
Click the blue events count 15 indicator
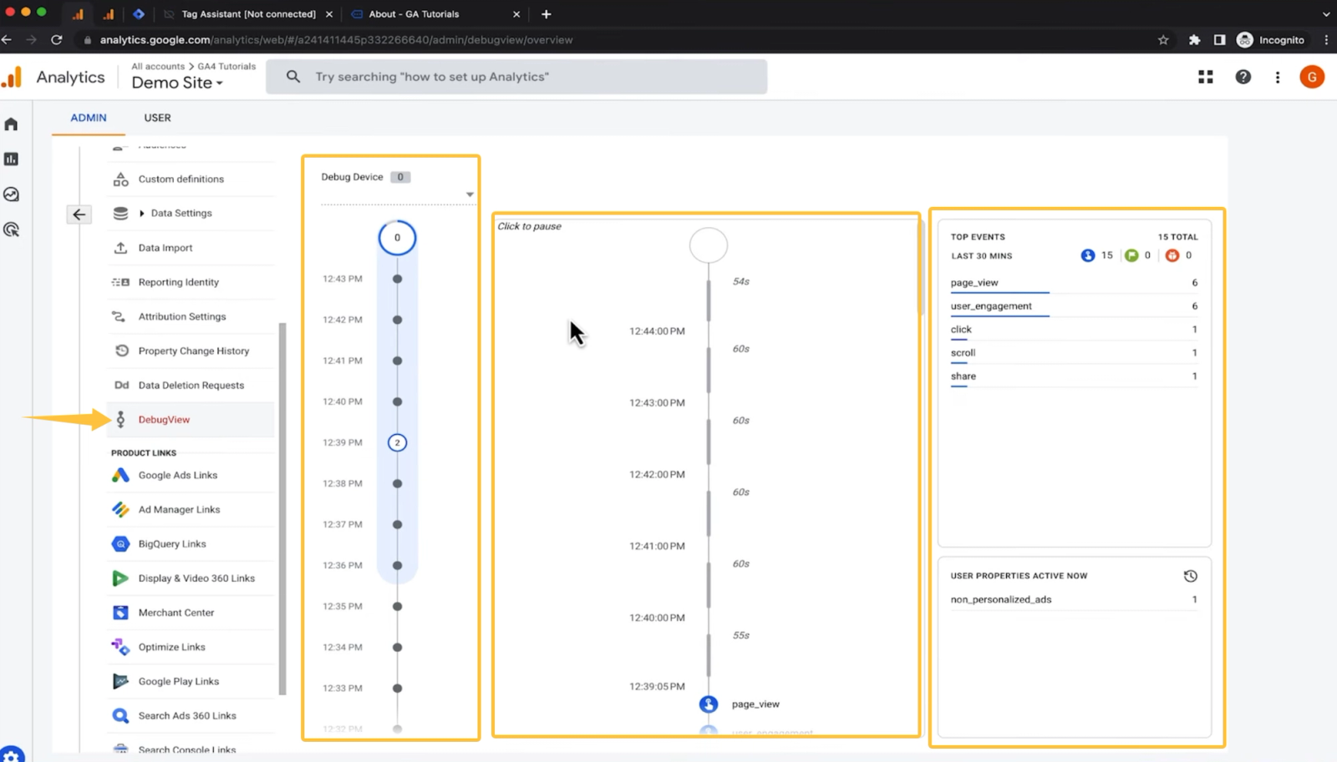pyautogui.click(x=1096, y=255)
